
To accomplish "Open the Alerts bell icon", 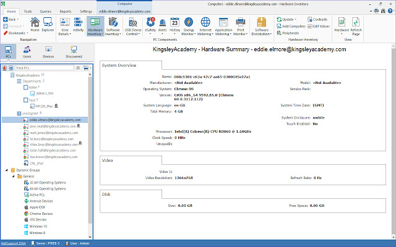I will [x=162, y=26].
